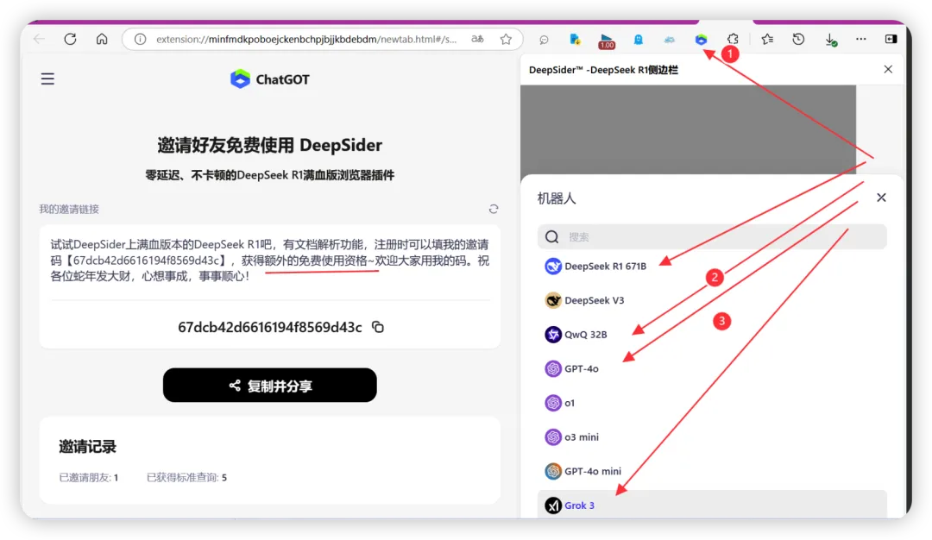Open the ChatGOT hamburger menu

pyautogui.click(x=47, y=78)
